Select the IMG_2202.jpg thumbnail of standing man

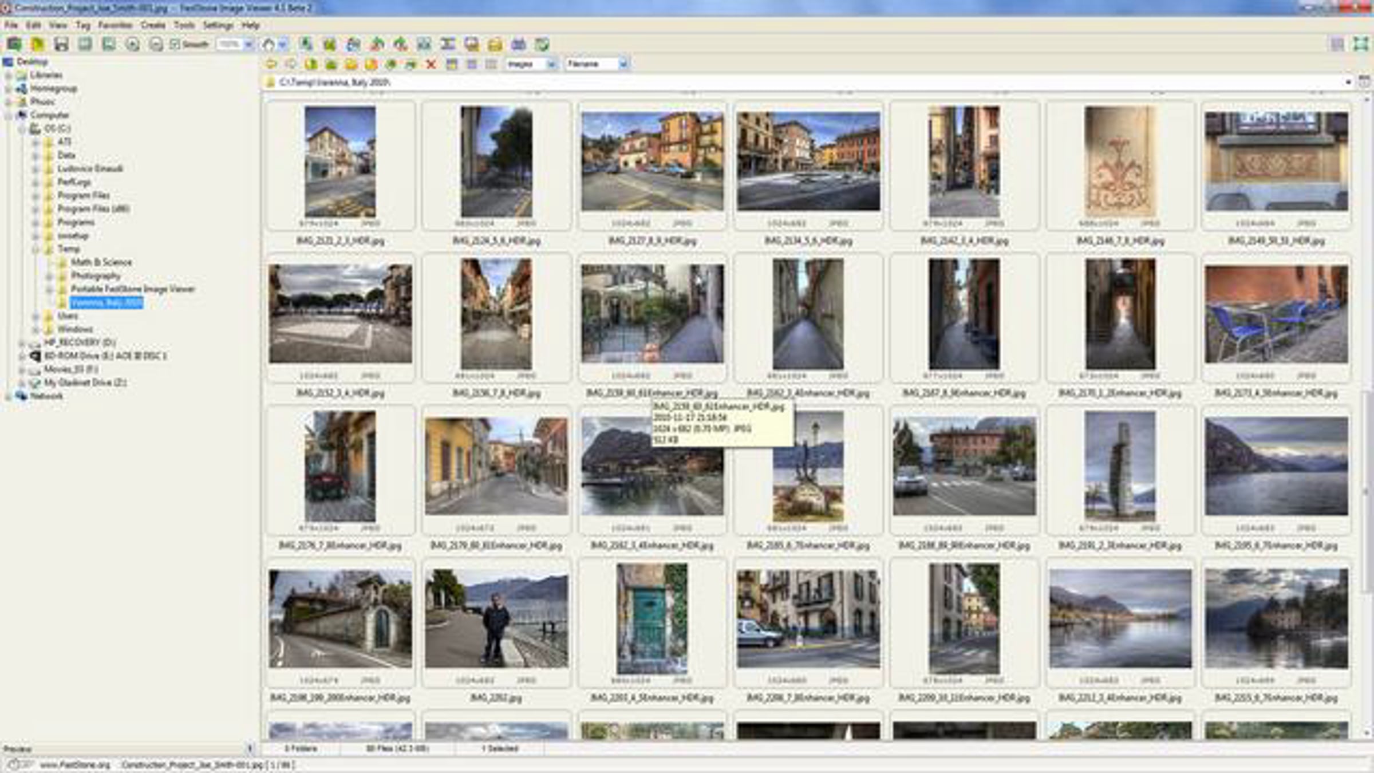tap(496, 618)
